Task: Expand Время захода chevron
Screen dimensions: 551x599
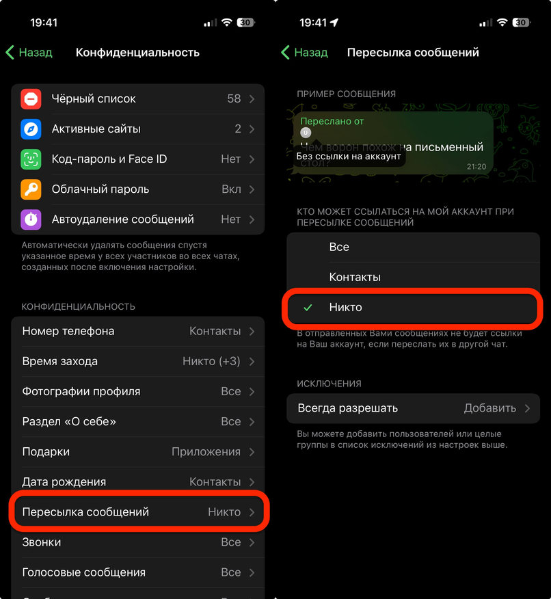Action: [252, 362]
